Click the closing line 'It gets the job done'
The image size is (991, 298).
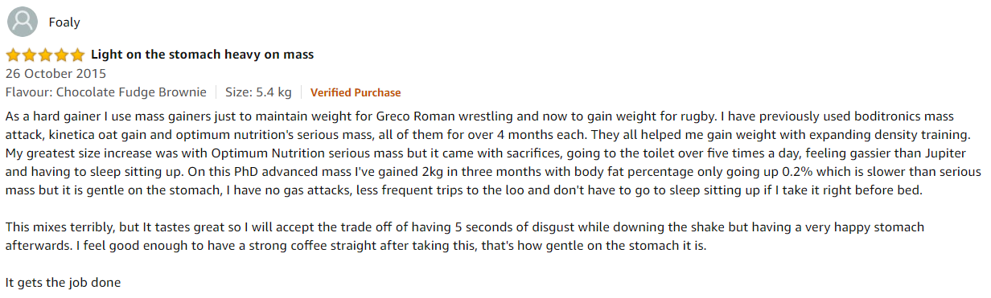[63, 283]
